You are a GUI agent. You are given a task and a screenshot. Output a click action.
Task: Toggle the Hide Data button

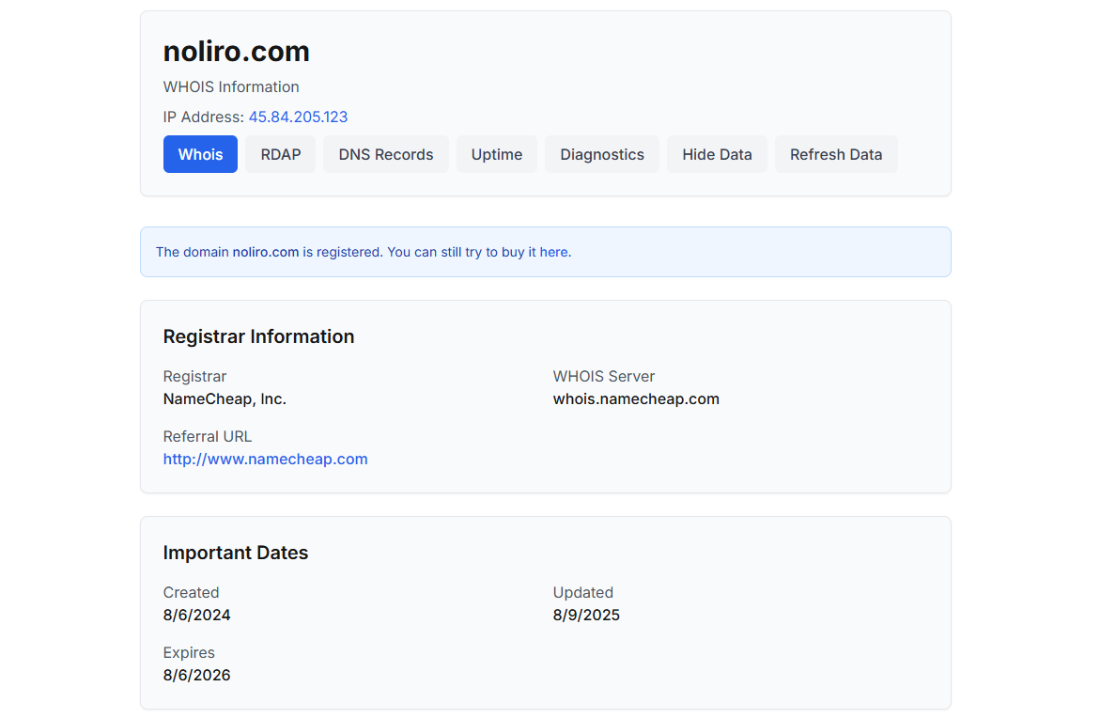(717, 154)
